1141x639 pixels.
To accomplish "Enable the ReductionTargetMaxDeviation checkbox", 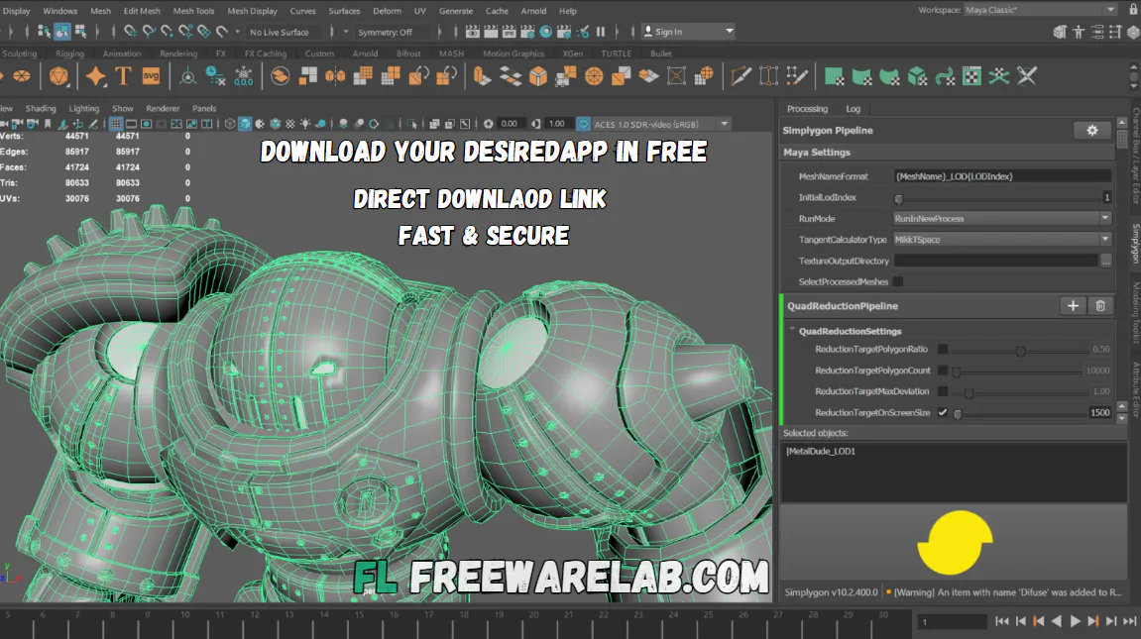I will click(x=943, y=391).
